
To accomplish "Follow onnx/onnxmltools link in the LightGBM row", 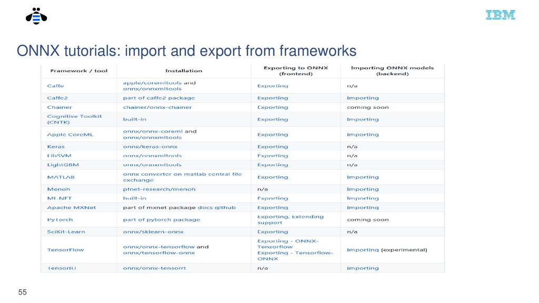I will click(152, 165).
